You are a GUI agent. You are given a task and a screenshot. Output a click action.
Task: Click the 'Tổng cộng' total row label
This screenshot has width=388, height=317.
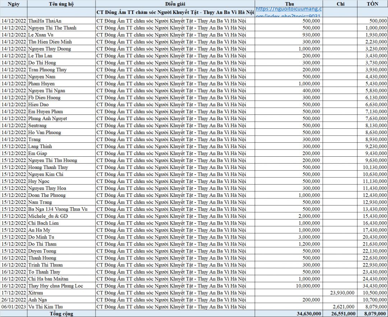[61, 314]
